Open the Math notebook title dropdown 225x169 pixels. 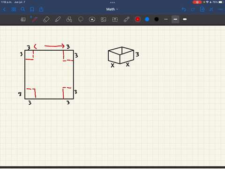tap(112, 9)
